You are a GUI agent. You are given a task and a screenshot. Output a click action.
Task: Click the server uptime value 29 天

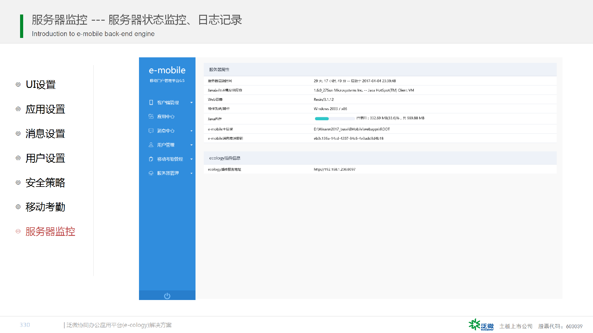[355, 81]
